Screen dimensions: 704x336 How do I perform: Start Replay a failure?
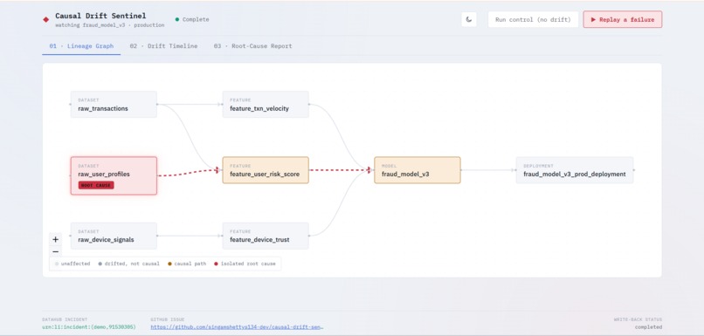pyautogui.click(x=622, y=19)
